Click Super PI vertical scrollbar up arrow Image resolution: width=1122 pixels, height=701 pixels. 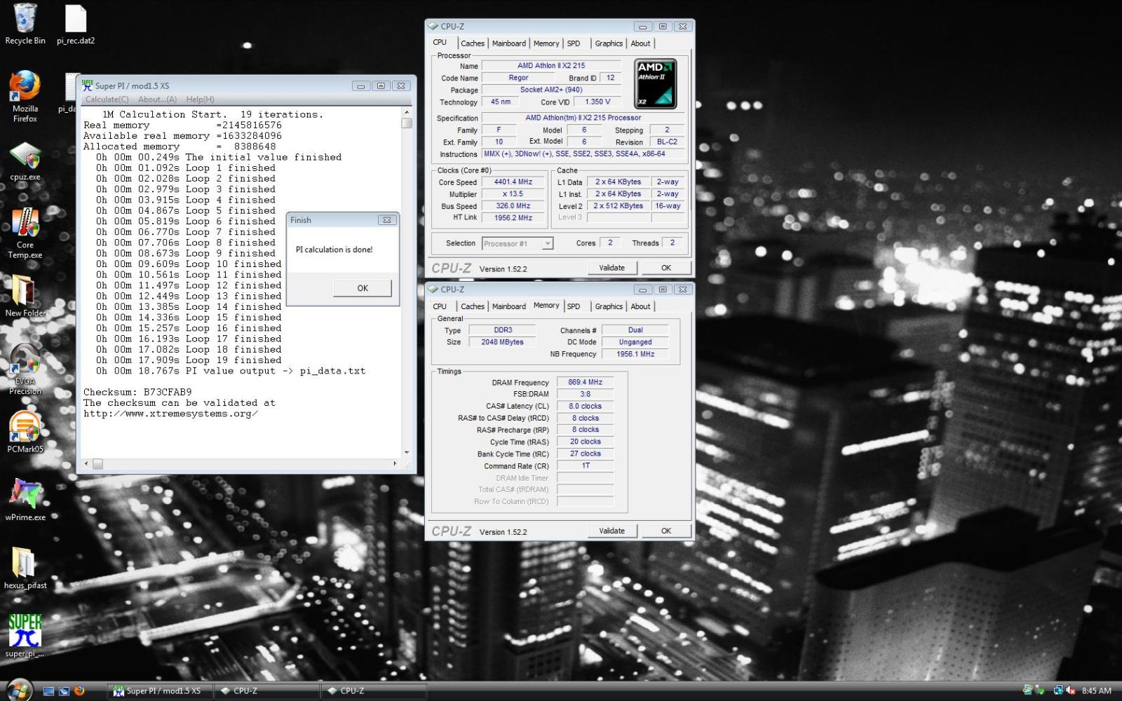tap(407, 112)
